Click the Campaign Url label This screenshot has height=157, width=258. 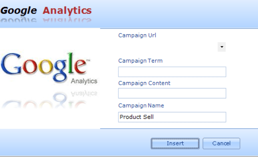137,35
